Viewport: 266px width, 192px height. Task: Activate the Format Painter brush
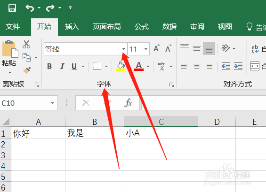(27, 70)
